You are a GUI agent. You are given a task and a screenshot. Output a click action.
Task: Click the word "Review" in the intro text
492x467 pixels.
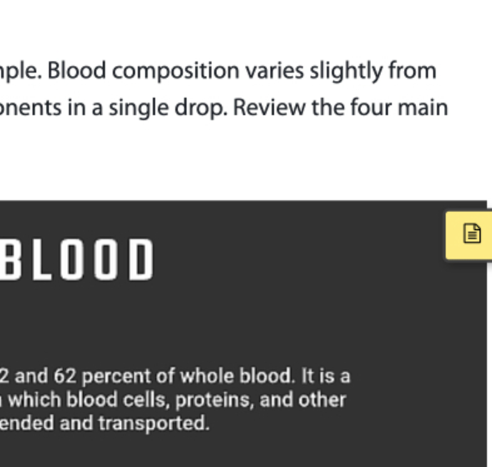[x=269, y=108]
